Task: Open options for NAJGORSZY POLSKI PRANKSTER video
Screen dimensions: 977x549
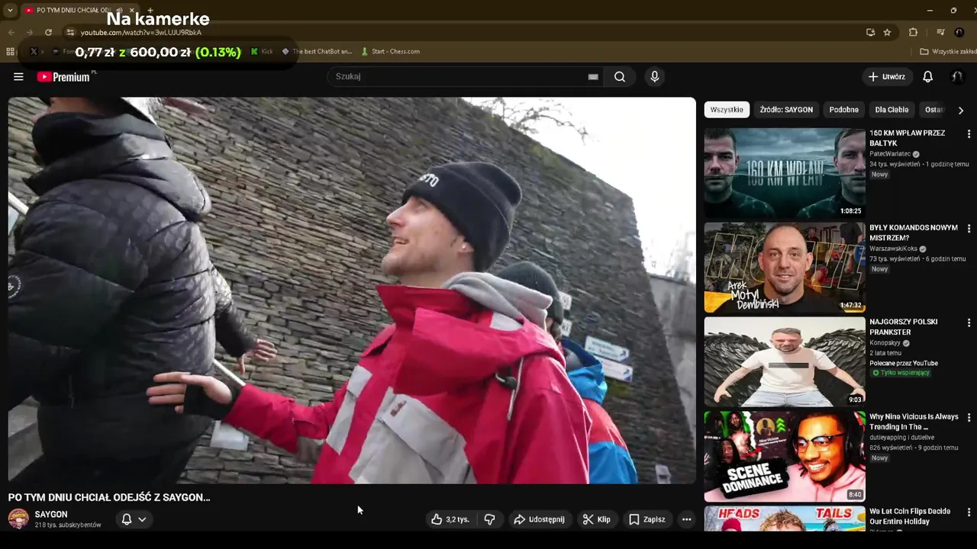Action: click(969, 323)
